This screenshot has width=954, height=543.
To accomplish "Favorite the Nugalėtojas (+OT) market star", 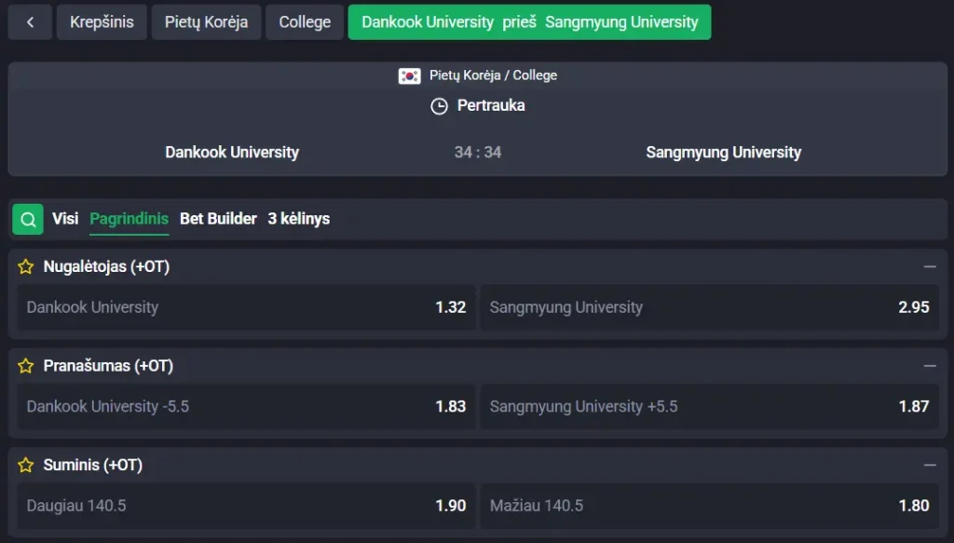I will [25, 266].
